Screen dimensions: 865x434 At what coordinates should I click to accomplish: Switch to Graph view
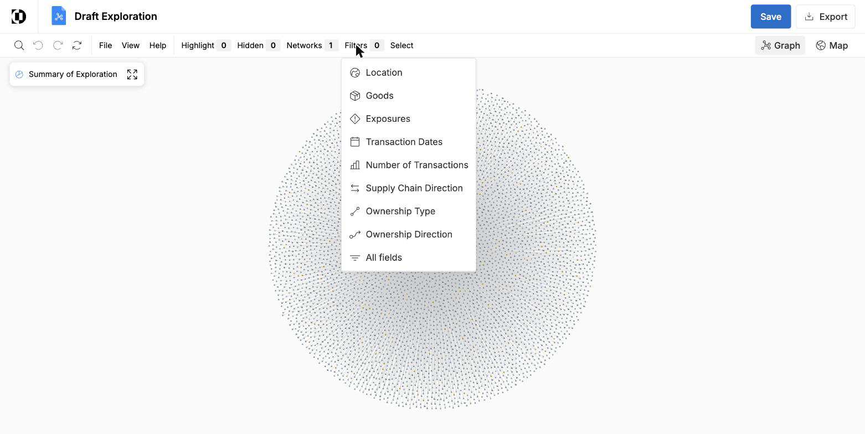(x=780, y=45)
